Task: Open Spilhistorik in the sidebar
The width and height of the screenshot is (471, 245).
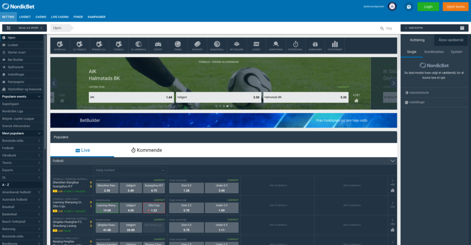Action: coord(22,67)
